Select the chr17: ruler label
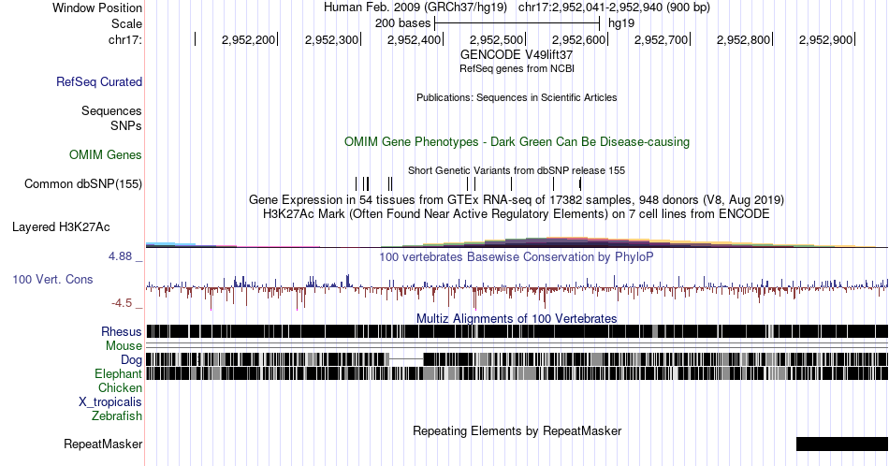Image resolution: width=889 pixels, height=466 pixels. pyautogui.click(x=125, y=39)
